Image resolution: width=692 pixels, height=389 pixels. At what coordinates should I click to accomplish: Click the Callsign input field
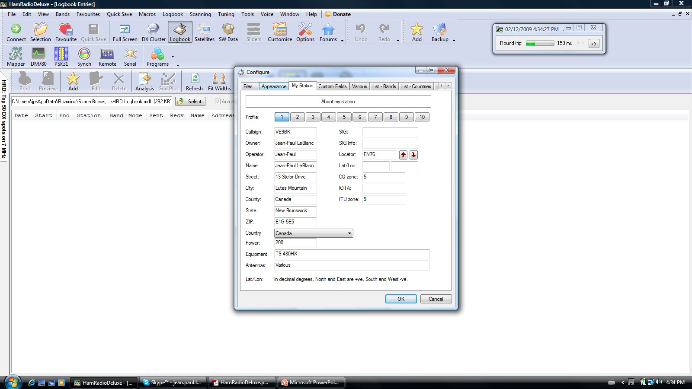click(295, 132)
